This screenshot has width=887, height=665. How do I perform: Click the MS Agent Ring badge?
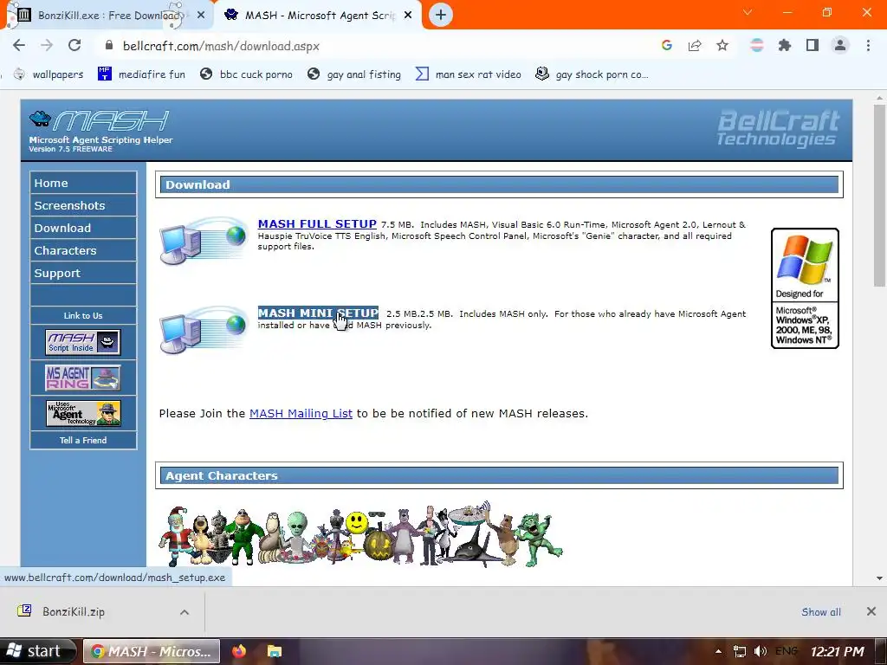(83, 378)
